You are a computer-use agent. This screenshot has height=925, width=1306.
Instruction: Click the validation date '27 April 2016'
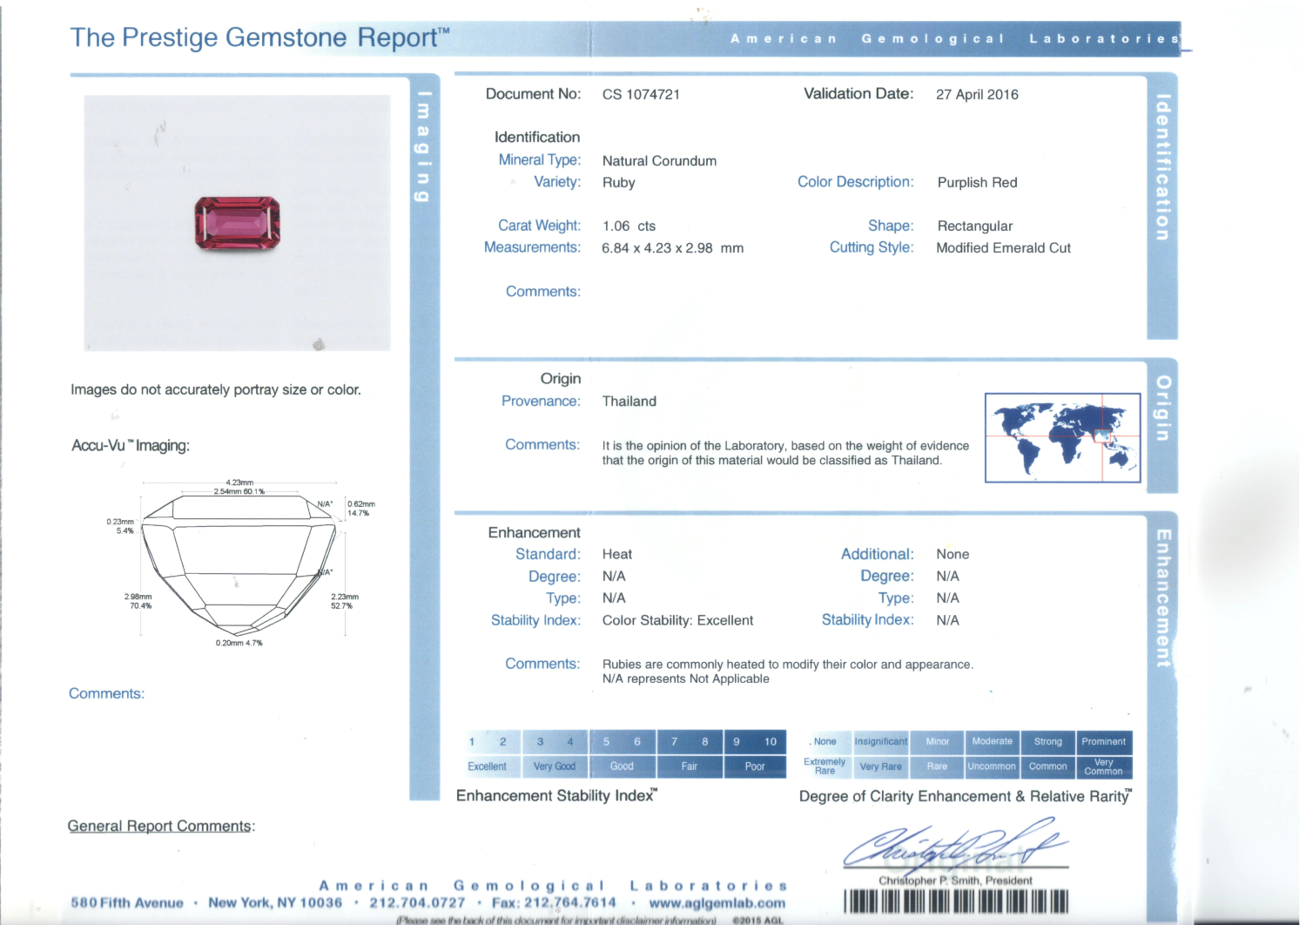point(977,95)
